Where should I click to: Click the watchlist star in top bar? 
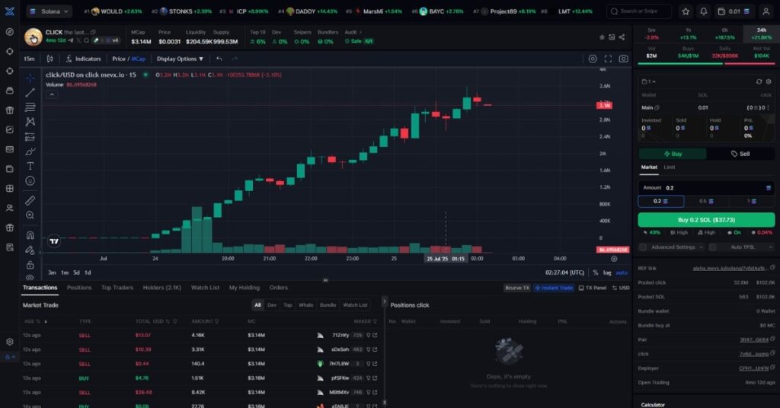coord(686,11)
